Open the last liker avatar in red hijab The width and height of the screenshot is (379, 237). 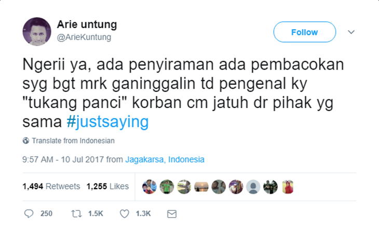click(288, 187)
